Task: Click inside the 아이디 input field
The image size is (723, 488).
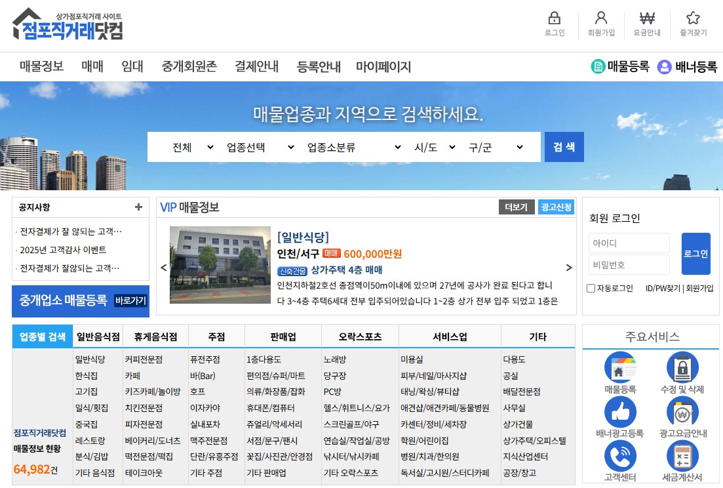Action: coord(629,243)
